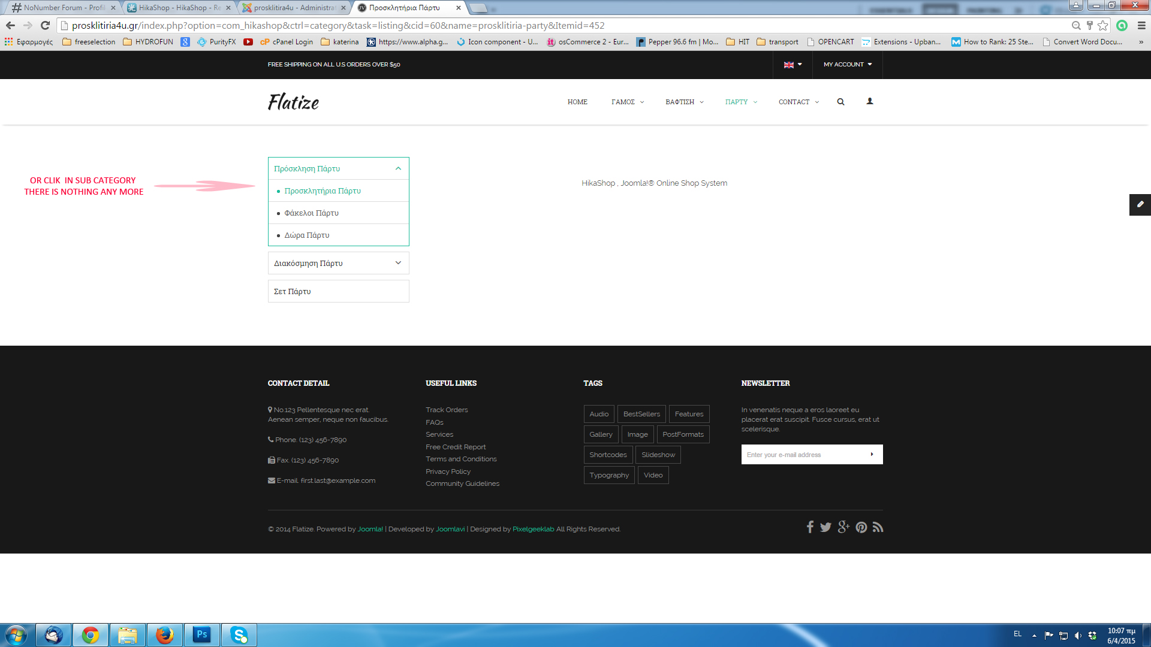Open the MY ACCOUNT dropdown
Viewport: 1151px width, 647px height.
[x=847, y=65]
